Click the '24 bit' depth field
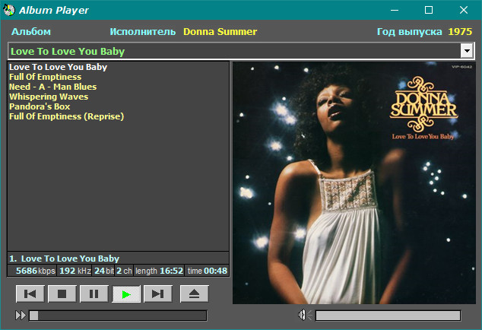The height and width of the screenshot is (330, 482). (x=103, y=271)
